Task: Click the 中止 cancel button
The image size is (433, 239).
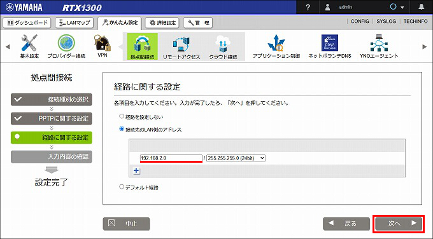Action: point(127,224)
